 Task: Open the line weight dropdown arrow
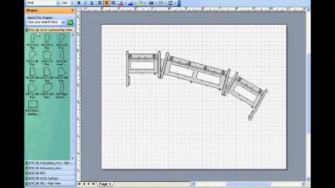(x=156, y=3)
